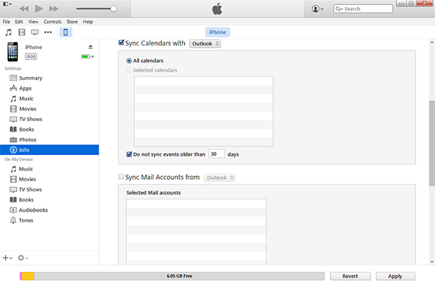Eject the iPhone using eject icon

[x=91, y=47]
